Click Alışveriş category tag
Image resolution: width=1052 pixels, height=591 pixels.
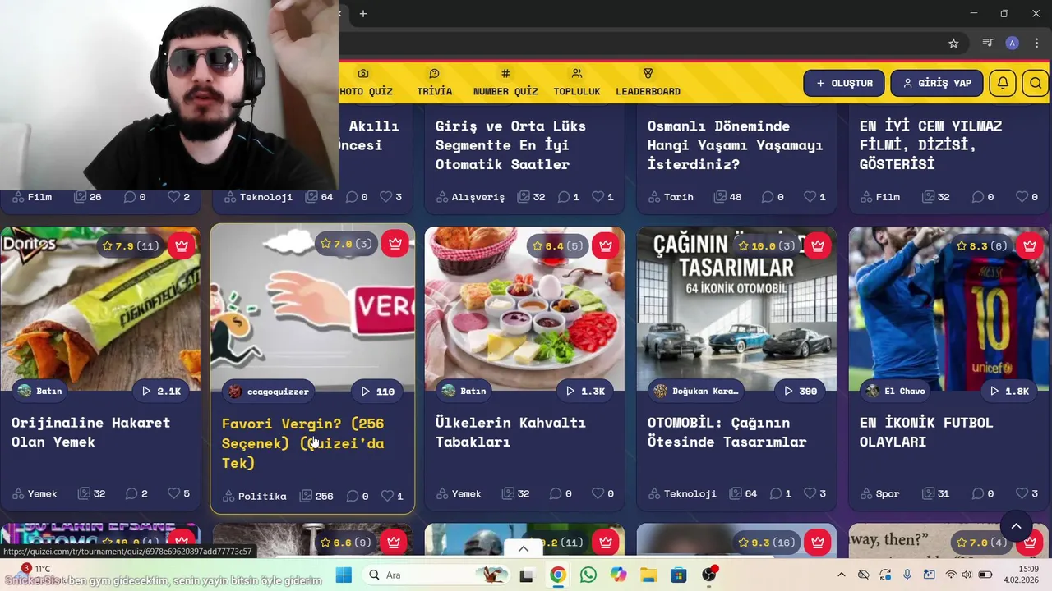pyautogui.click(x=470, y=197)
